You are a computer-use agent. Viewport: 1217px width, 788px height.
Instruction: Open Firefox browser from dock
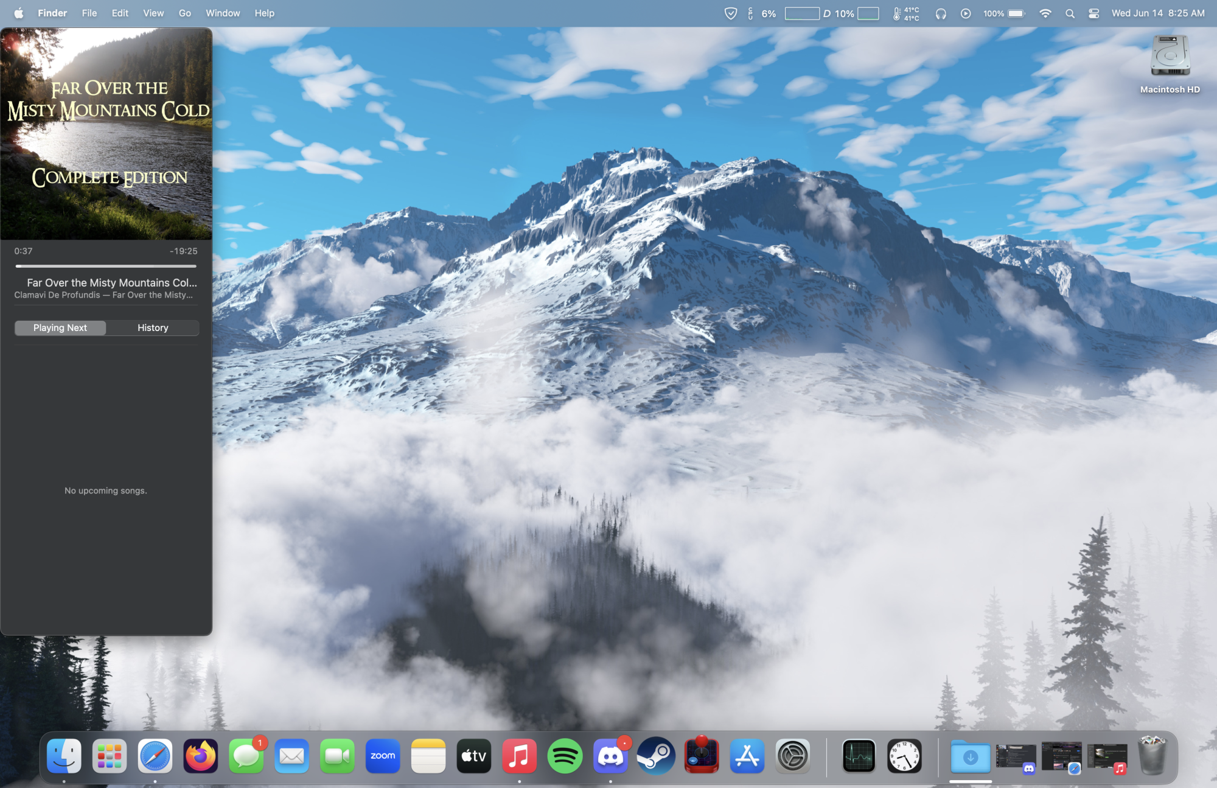(201, 756)
